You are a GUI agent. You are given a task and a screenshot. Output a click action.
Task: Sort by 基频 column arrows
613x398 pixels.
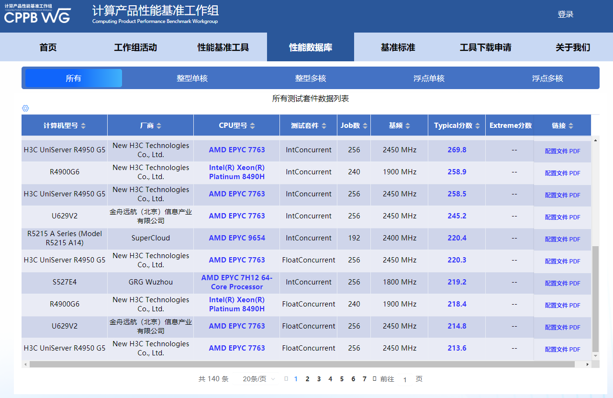click(408, 126)
